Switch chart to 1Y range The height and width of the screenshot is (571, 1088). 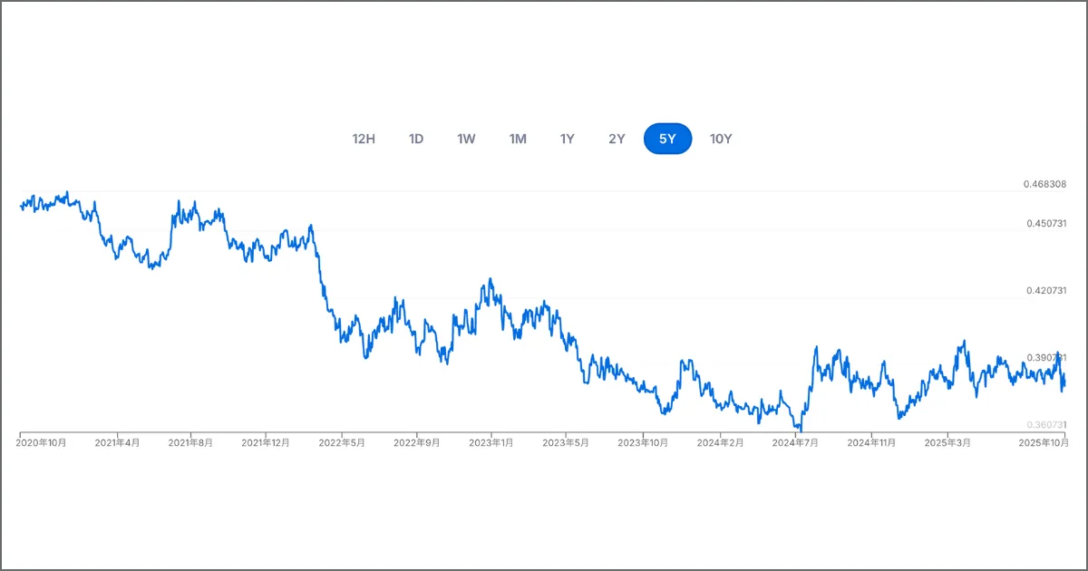568,139
